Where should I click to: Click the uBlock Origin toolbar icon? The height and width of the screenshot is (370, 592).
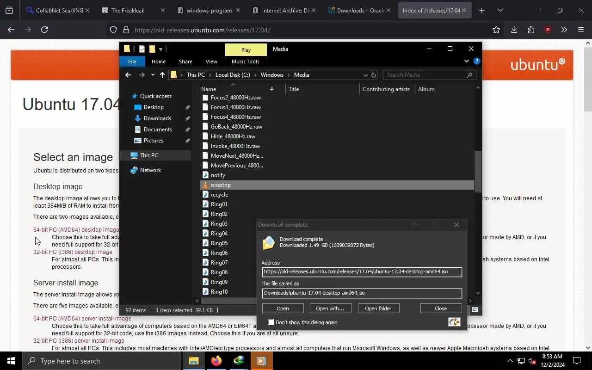548,30
